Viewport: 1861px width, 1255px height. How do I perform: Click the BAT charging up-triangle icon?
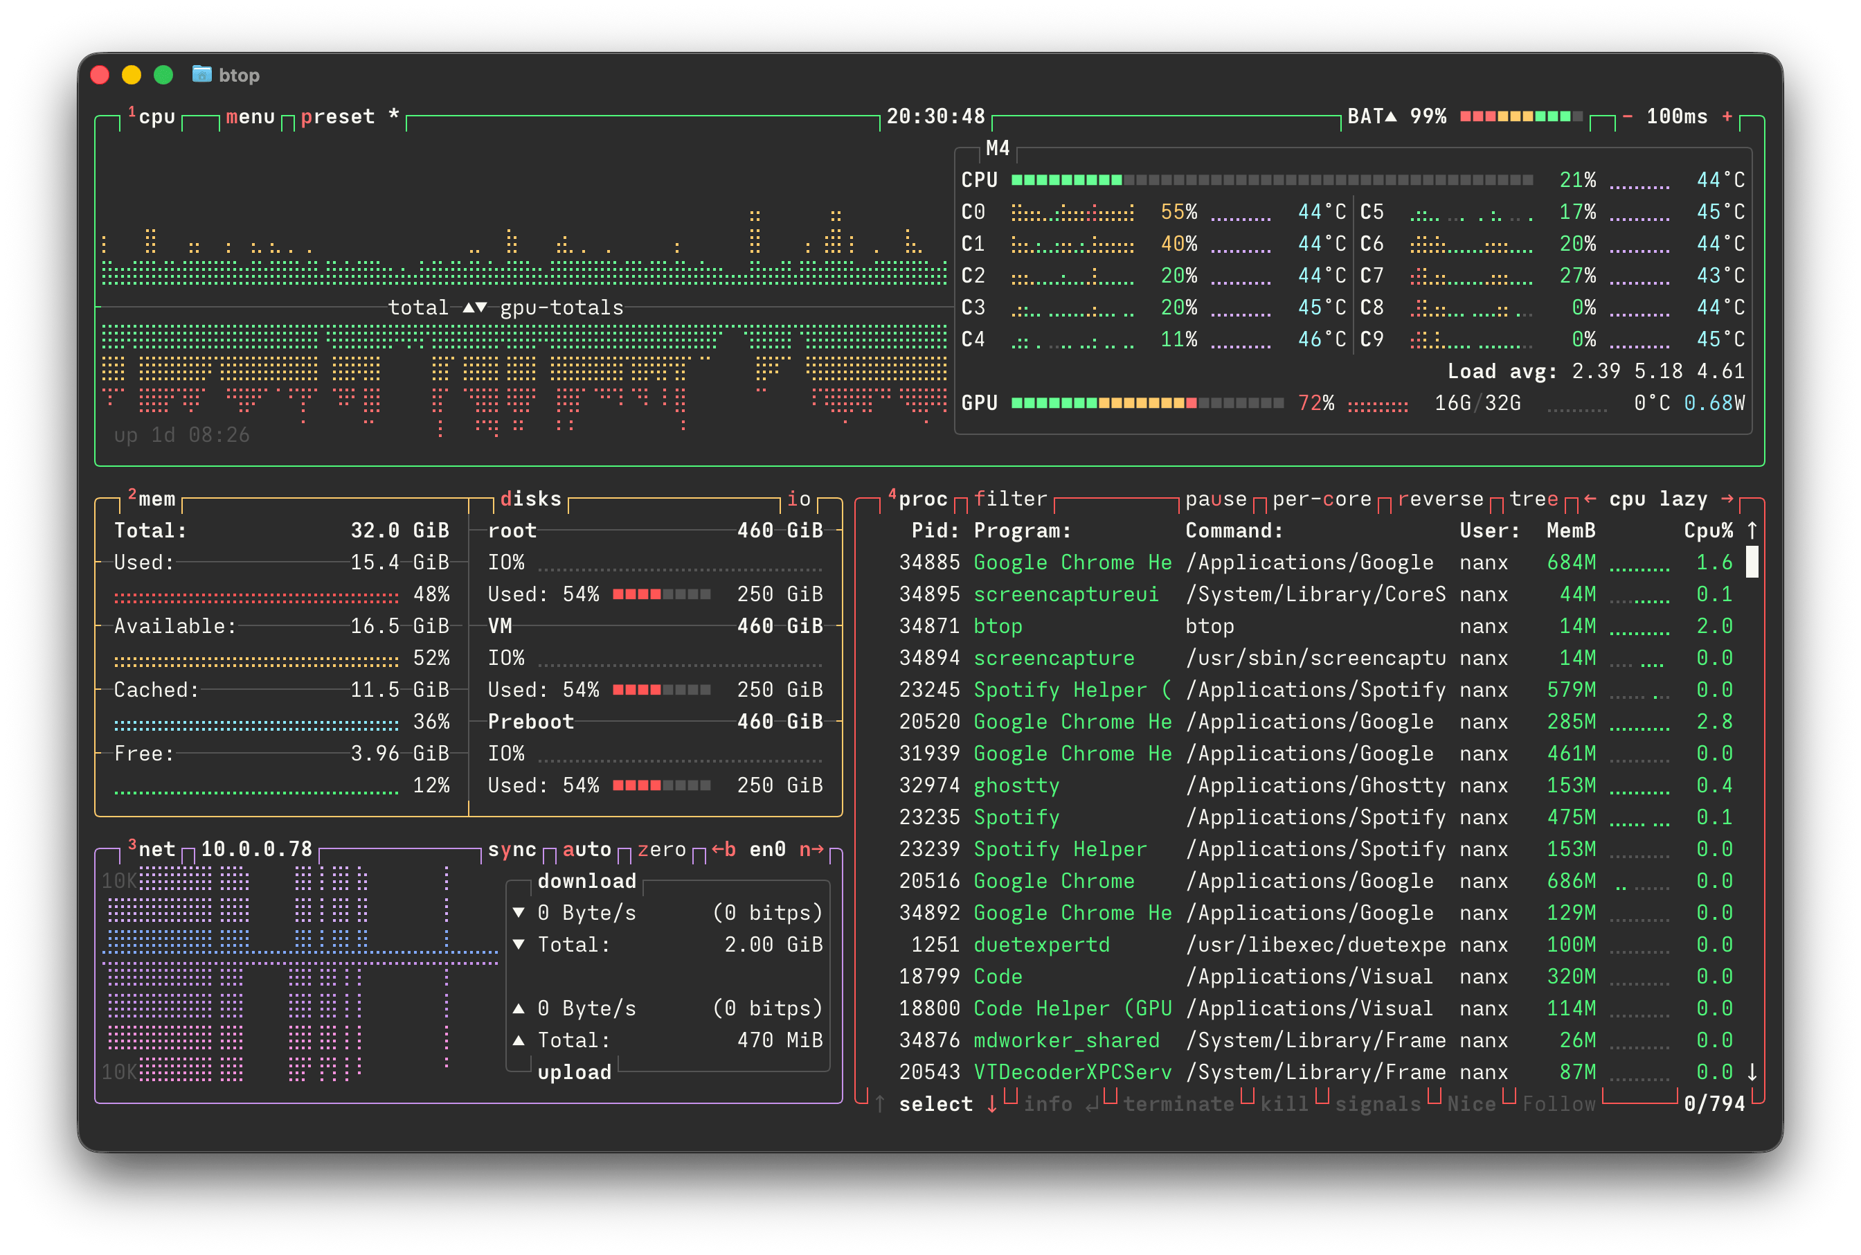click(x=1390, y=117)
